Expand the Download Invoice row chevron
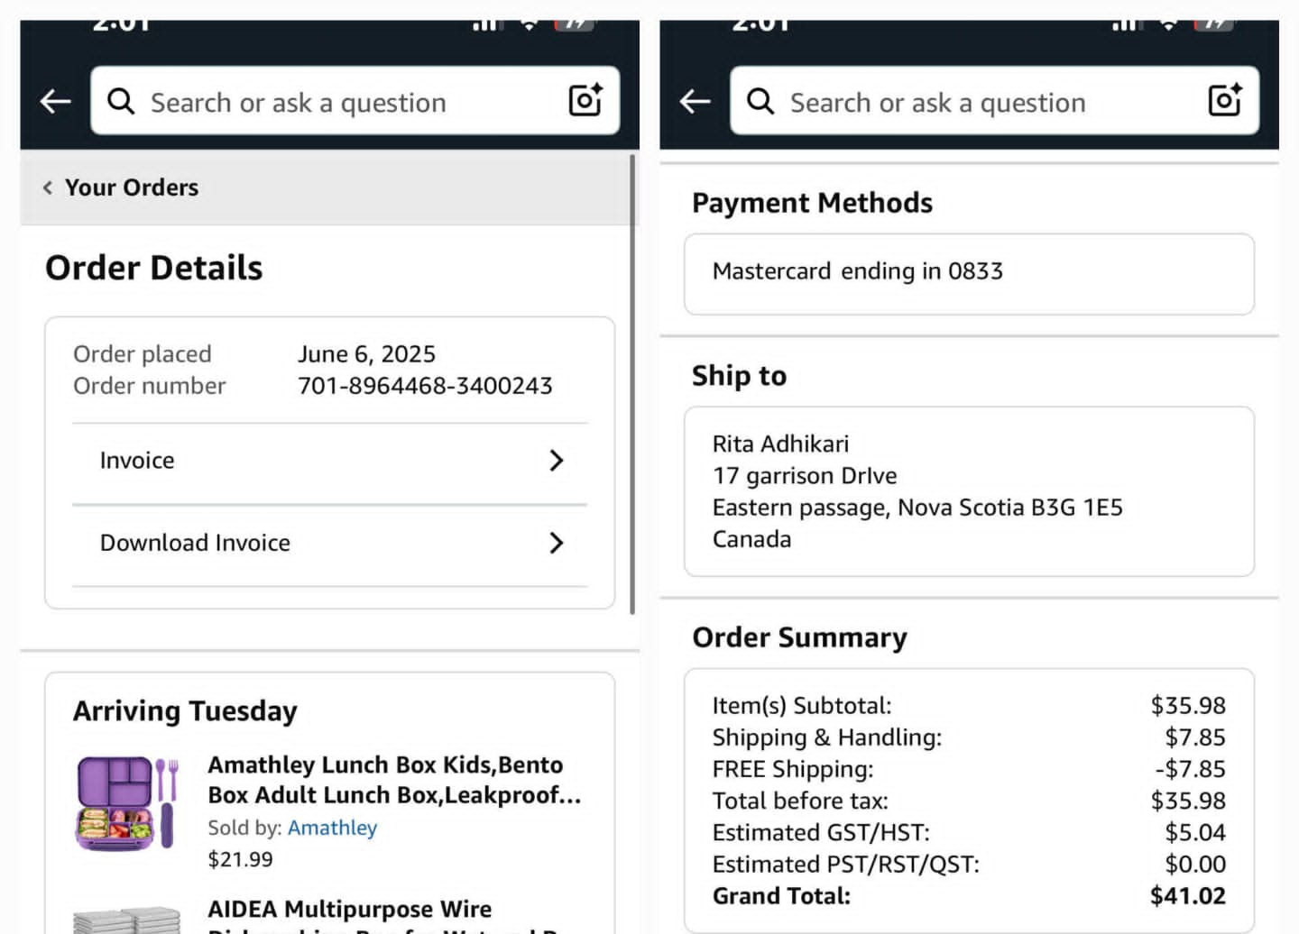Viewport: 1299px width, 934px height. [x=557, y=543]
